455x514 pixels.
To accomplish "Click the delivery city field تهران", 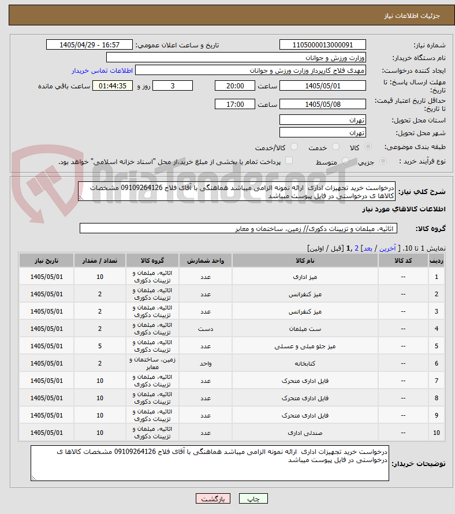I will pos(323,132).
